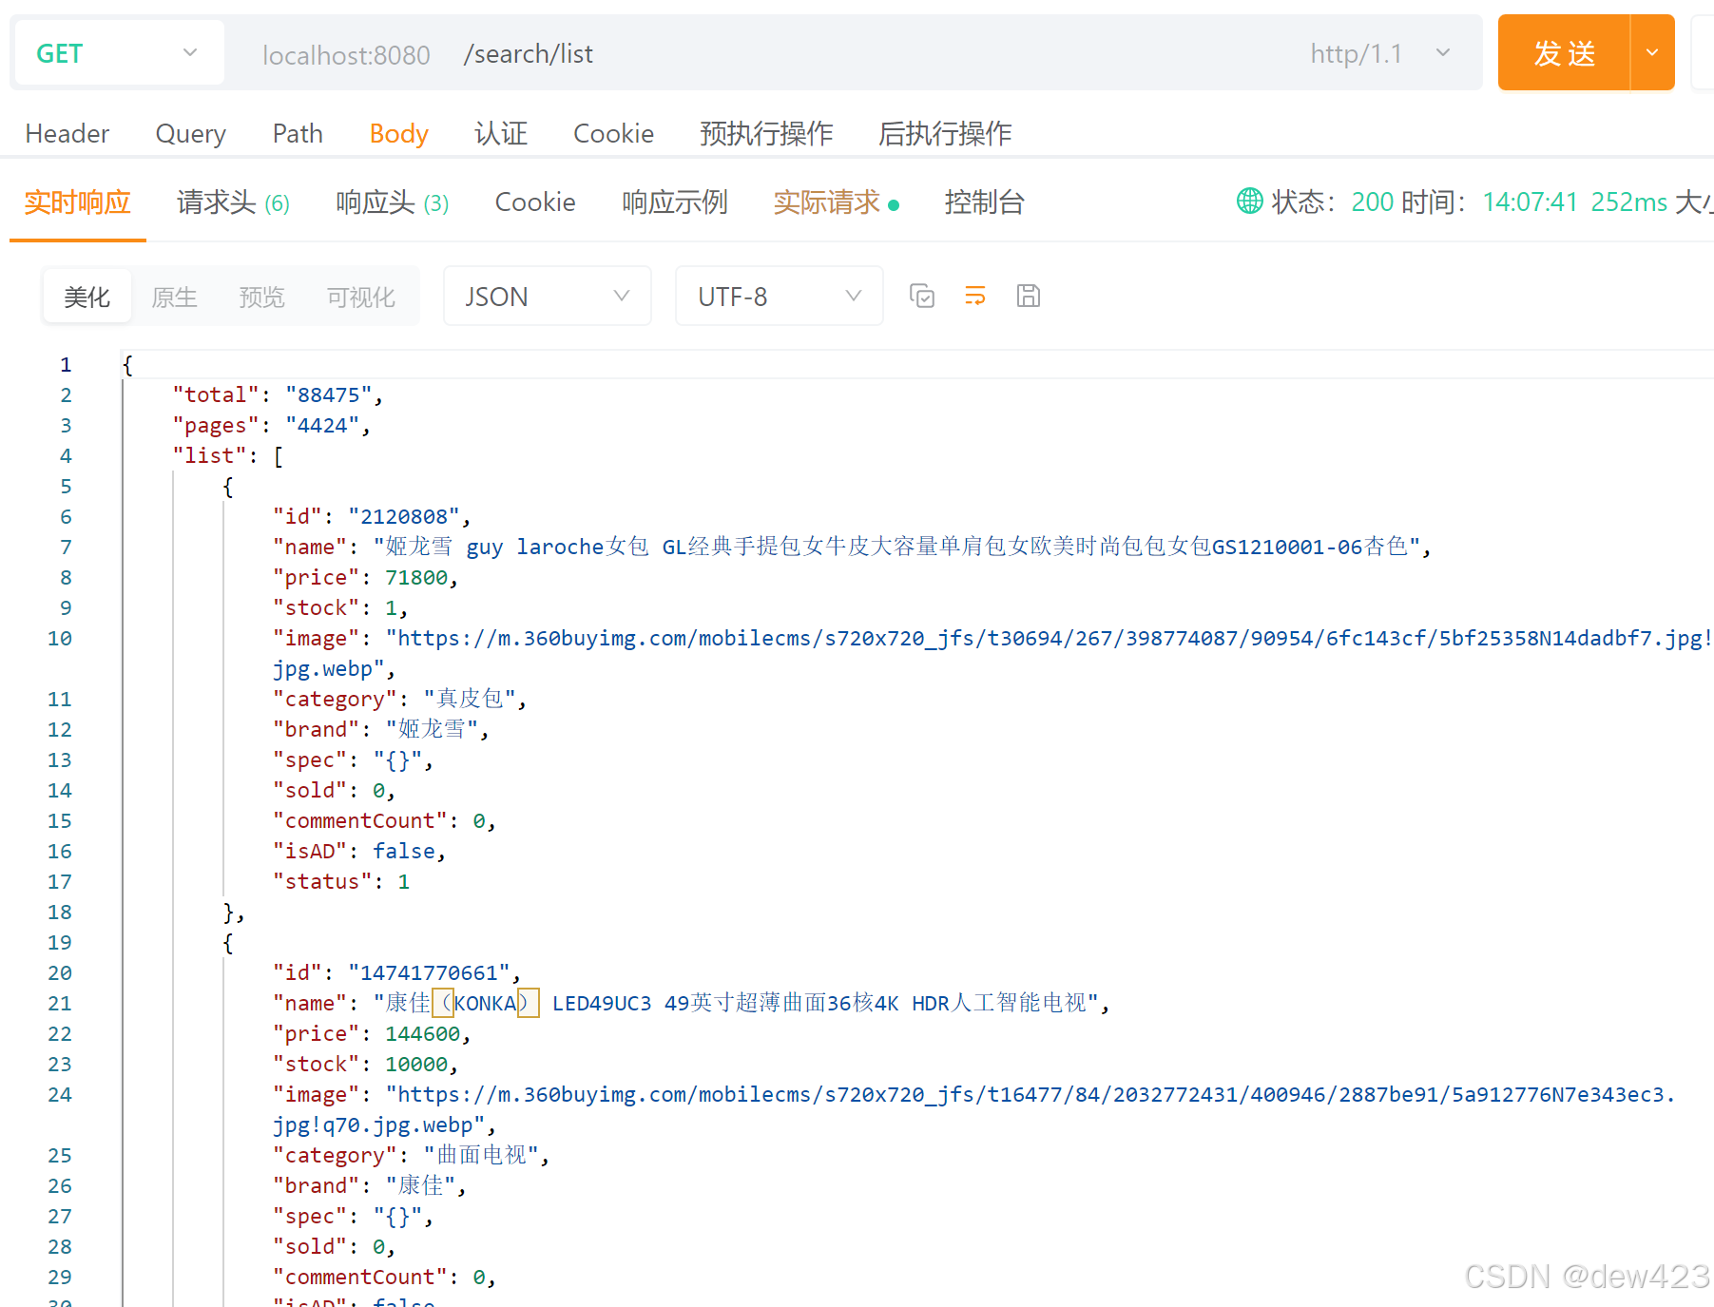Select the 可视化 visualization mode
1714x1307 pixels.
(x=360, y=296)
